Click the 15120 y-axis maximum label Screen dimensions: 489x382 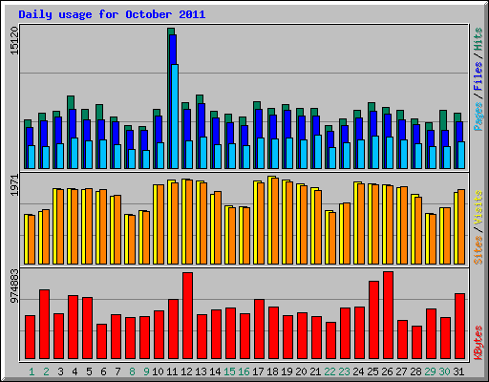14,40
